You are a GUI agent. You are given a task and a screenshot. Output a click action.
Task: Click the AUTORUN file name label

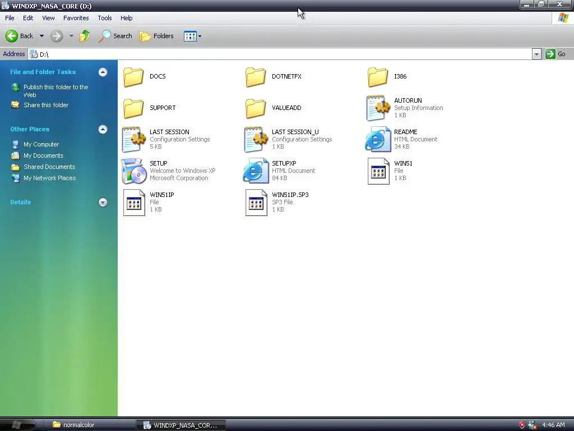tap(408, 100)
